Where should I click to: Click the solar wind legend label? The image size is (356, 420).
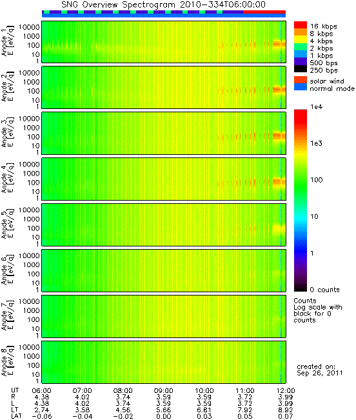327,81
